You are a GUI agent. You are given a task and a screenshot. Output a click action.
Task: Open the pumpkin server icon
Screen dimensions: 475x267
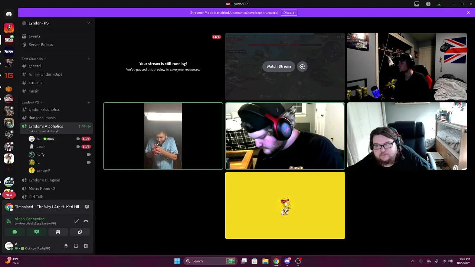(9, 89)
